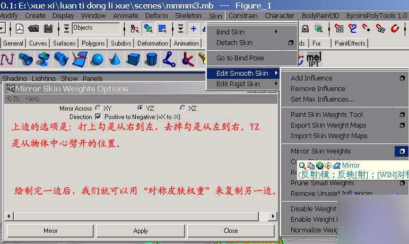Select the joint tool shelf icon
Viewport: 409px width, 244px height.
click(169, 59)
